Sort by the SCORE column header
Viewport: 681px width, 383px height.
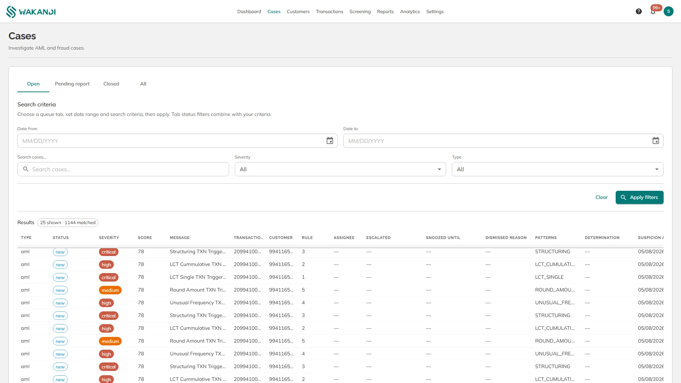point(145,238)
